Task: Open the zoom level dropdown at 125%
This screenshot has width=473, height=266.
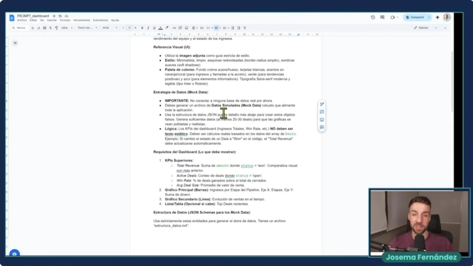Action: [67, 28]
